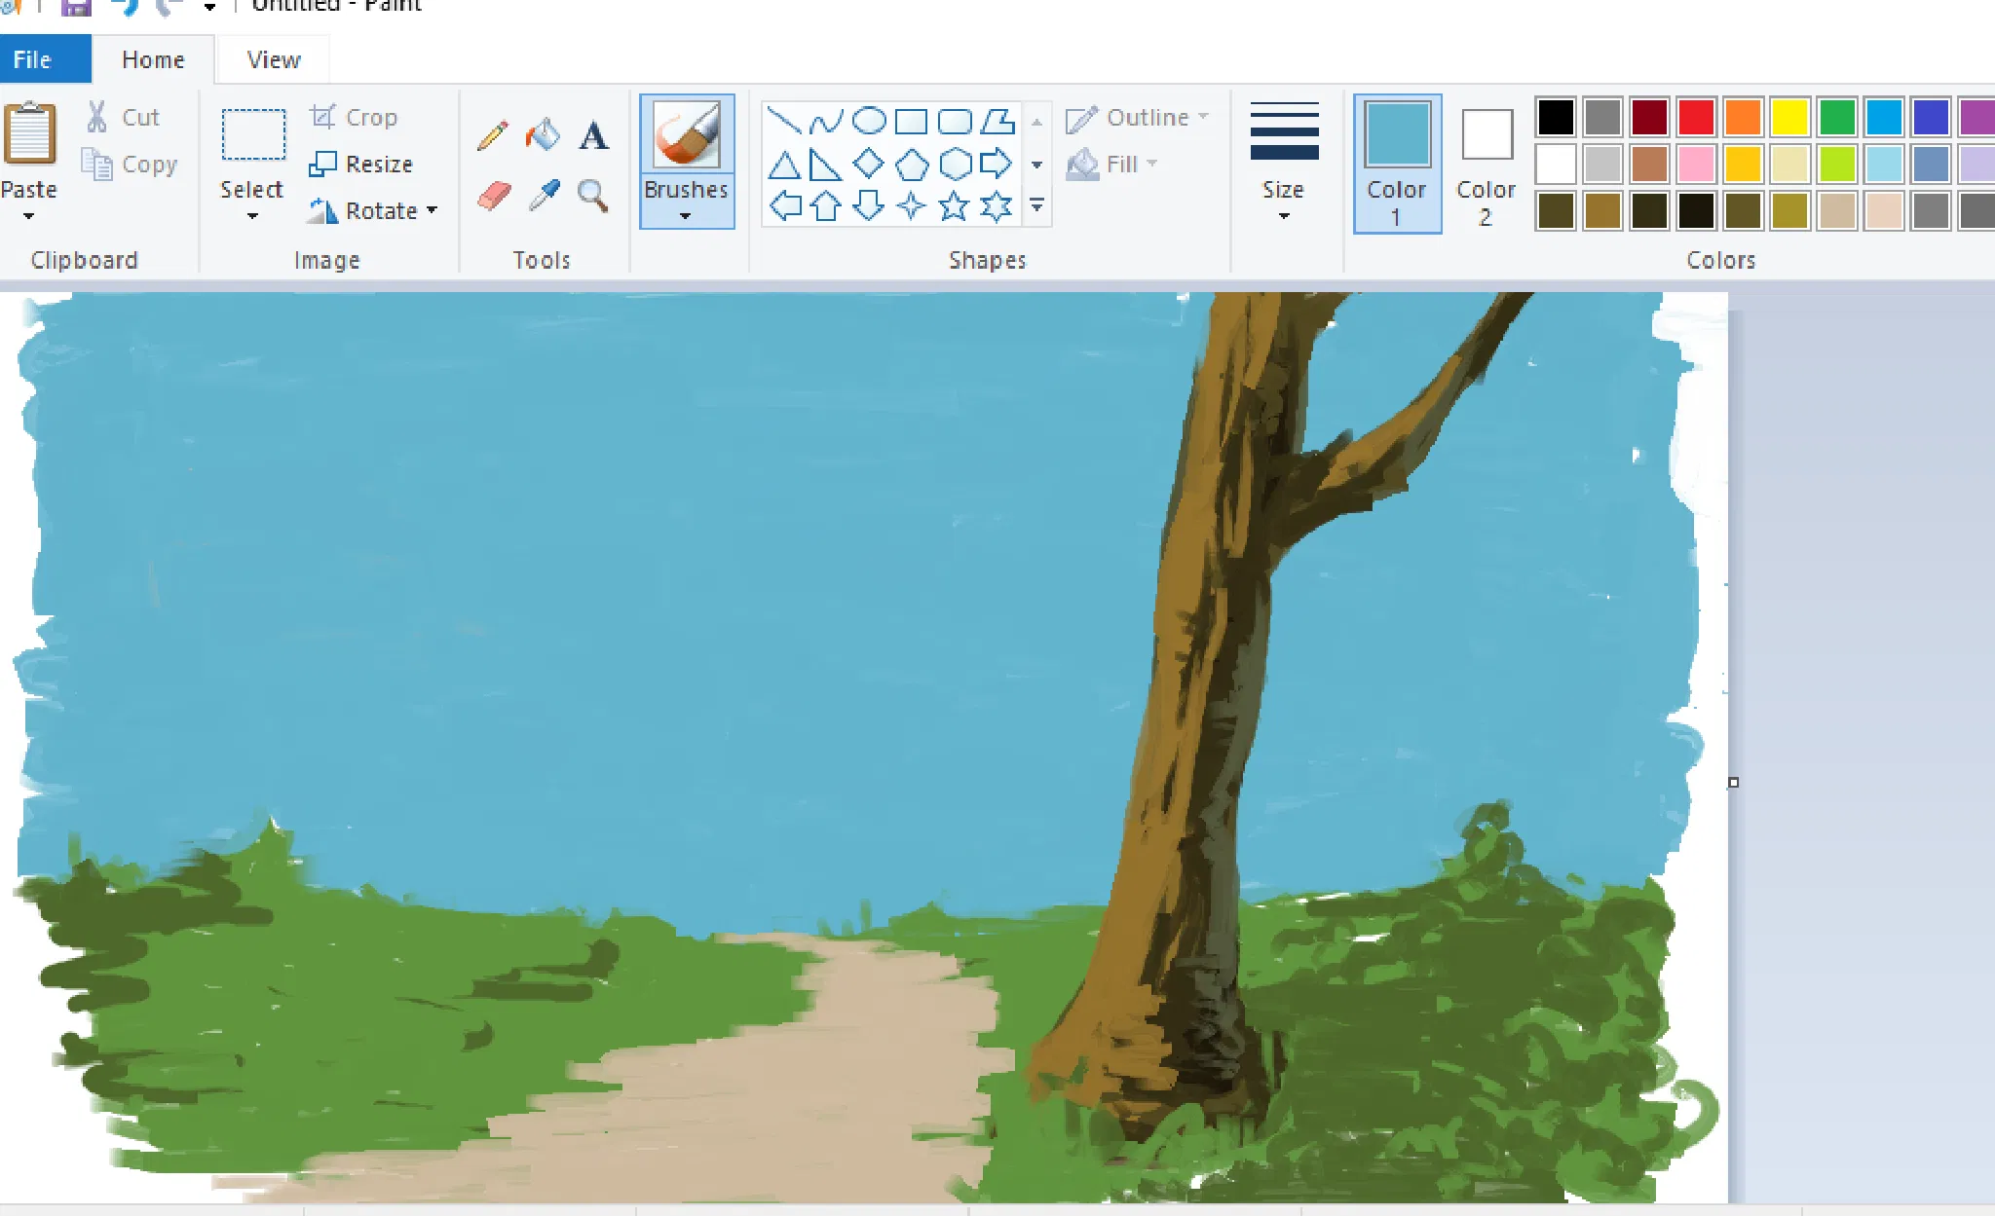This screenshot has height=1216, width=1995.
Task: Switch to the View tab
Action: pyautogui.click(x=274, y=59)
